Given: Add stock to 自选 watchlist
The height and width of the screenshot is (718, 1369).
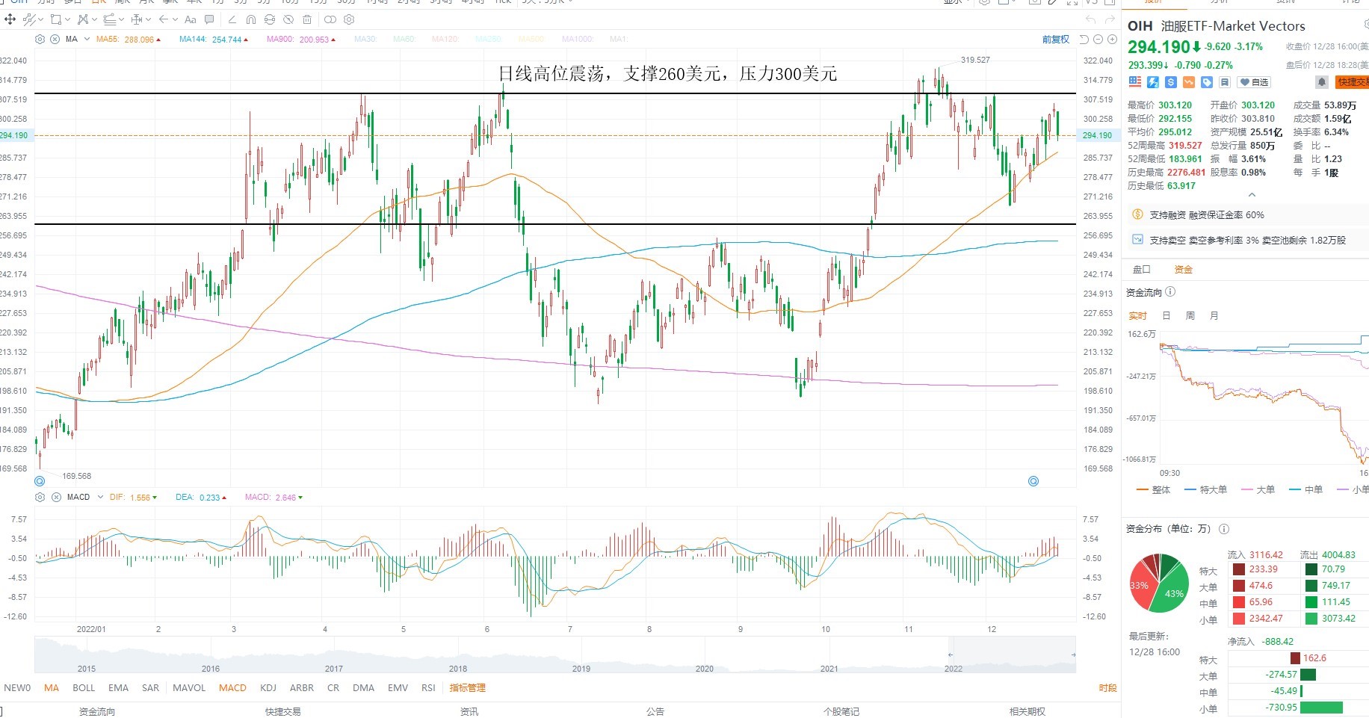Looking at the screenshot, I should point(1254,82).
